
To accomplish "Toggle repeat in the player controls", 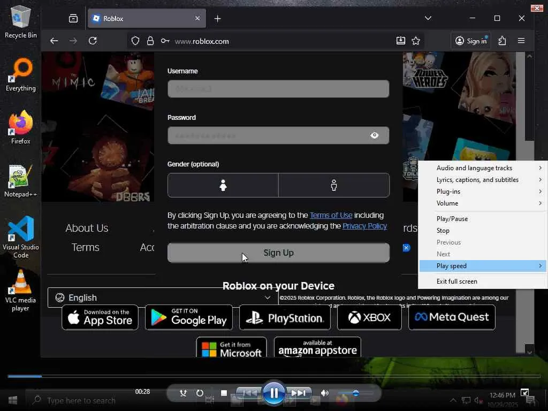I will pyautogui.click(x=200, y=393).
